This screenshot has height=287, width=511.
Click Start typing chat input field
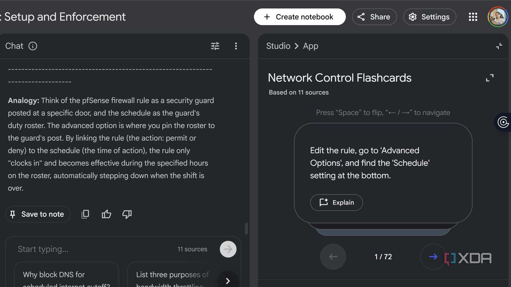pos(93,249)
